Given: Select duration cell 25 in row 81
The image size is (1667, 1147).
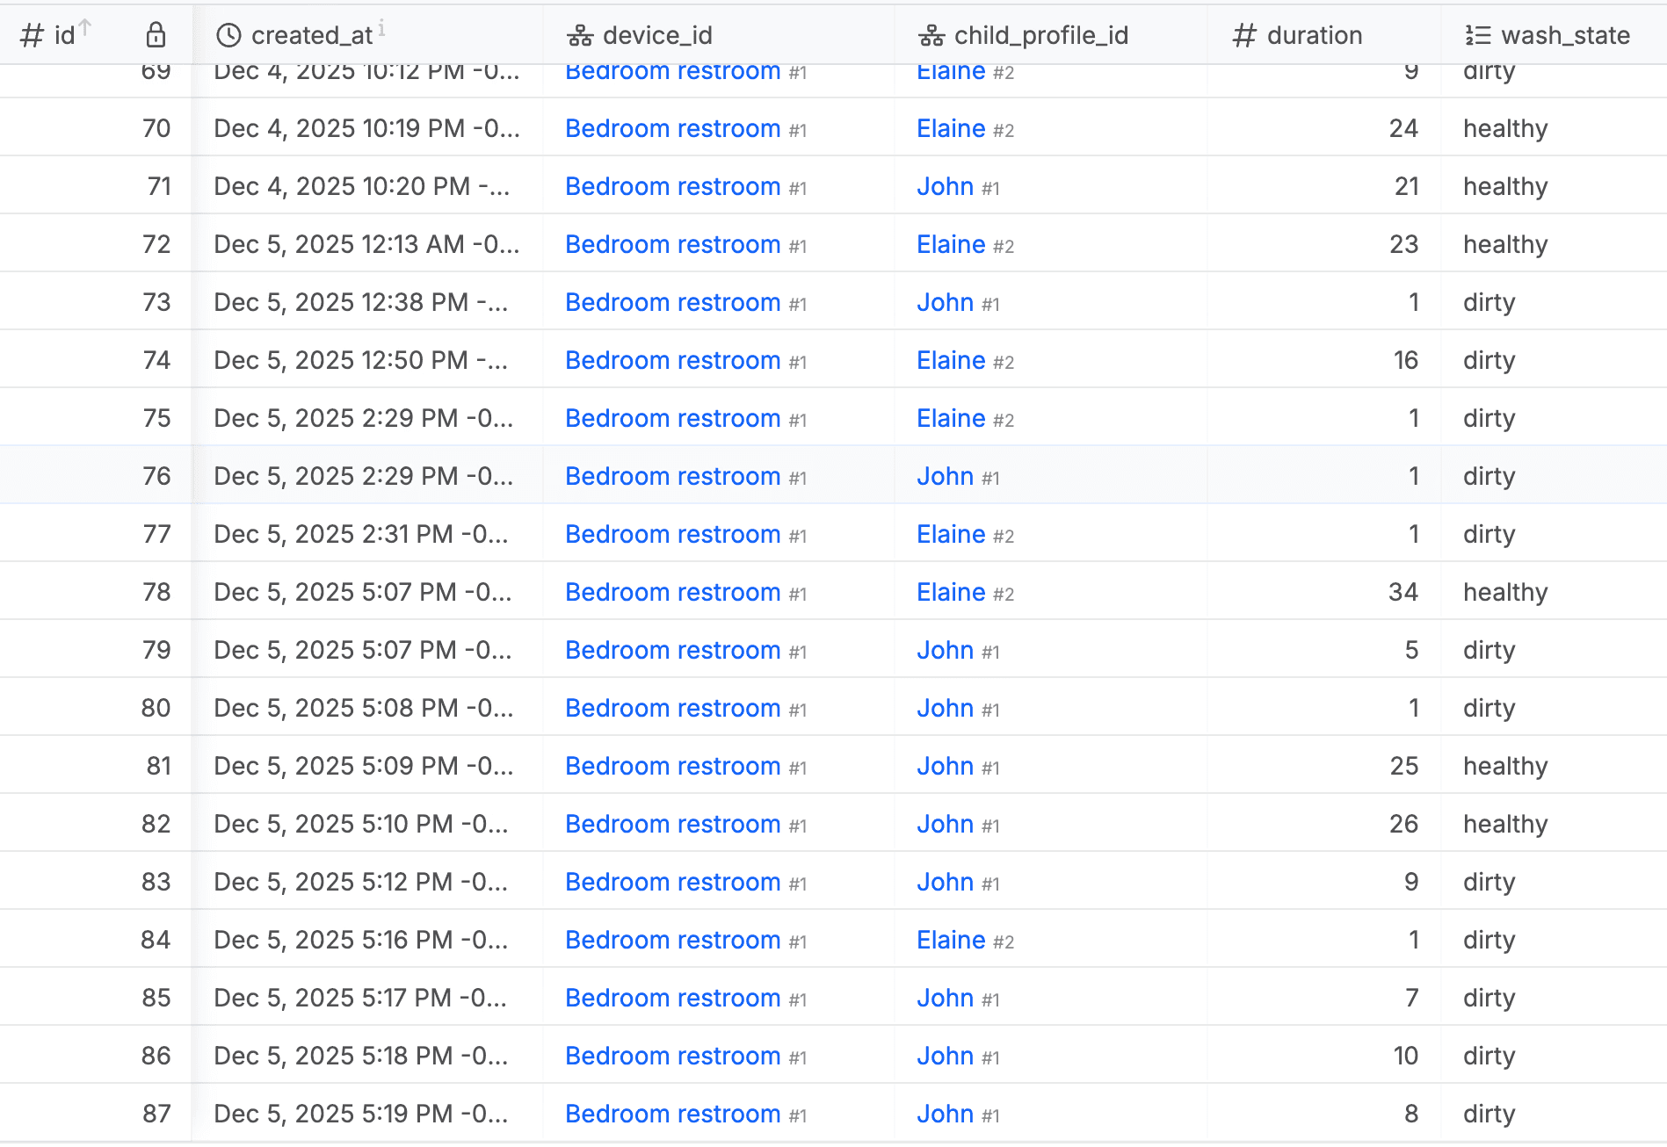Looking at the screenshot, I should point(1324,766).
